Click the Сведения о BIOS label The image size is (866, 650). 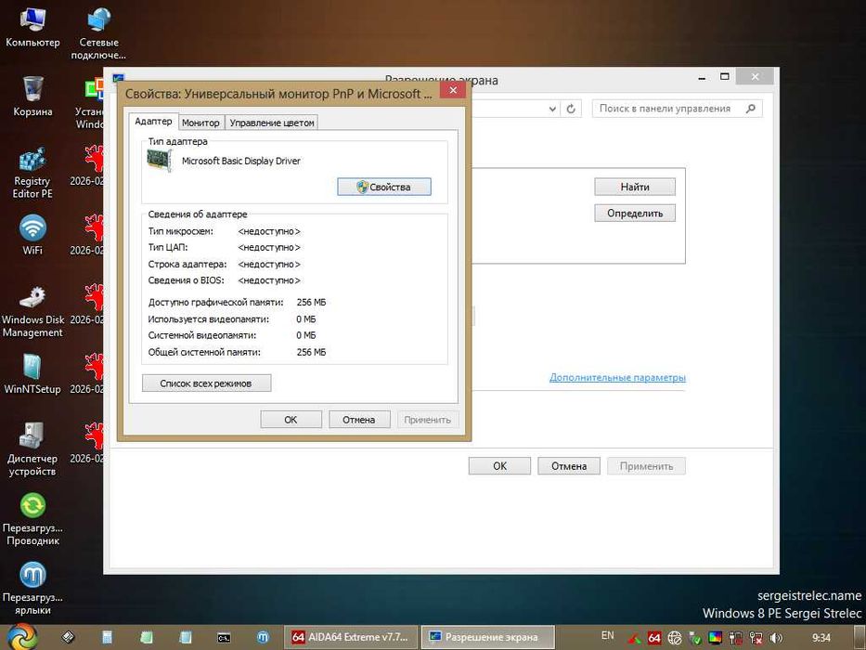coord(187,280)
